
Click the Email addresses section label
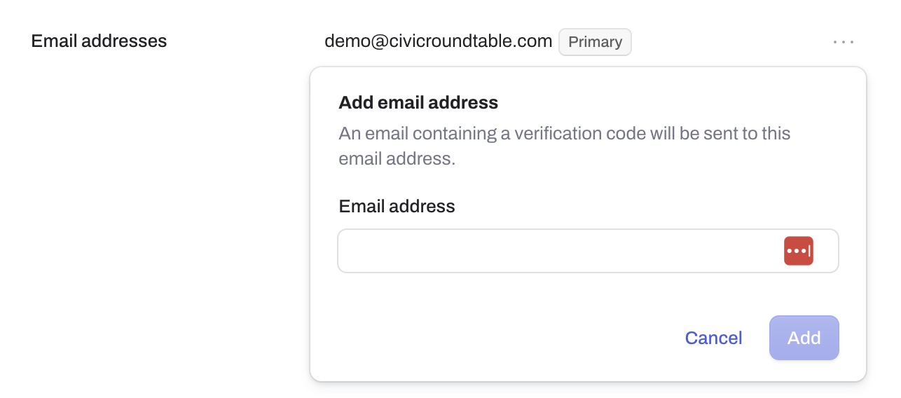(x=99, y=41)
